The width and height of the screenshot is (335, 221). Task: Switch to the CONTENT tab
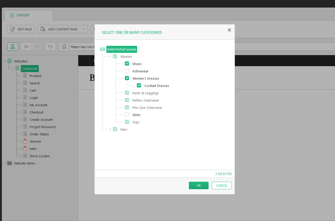point(22,15)
